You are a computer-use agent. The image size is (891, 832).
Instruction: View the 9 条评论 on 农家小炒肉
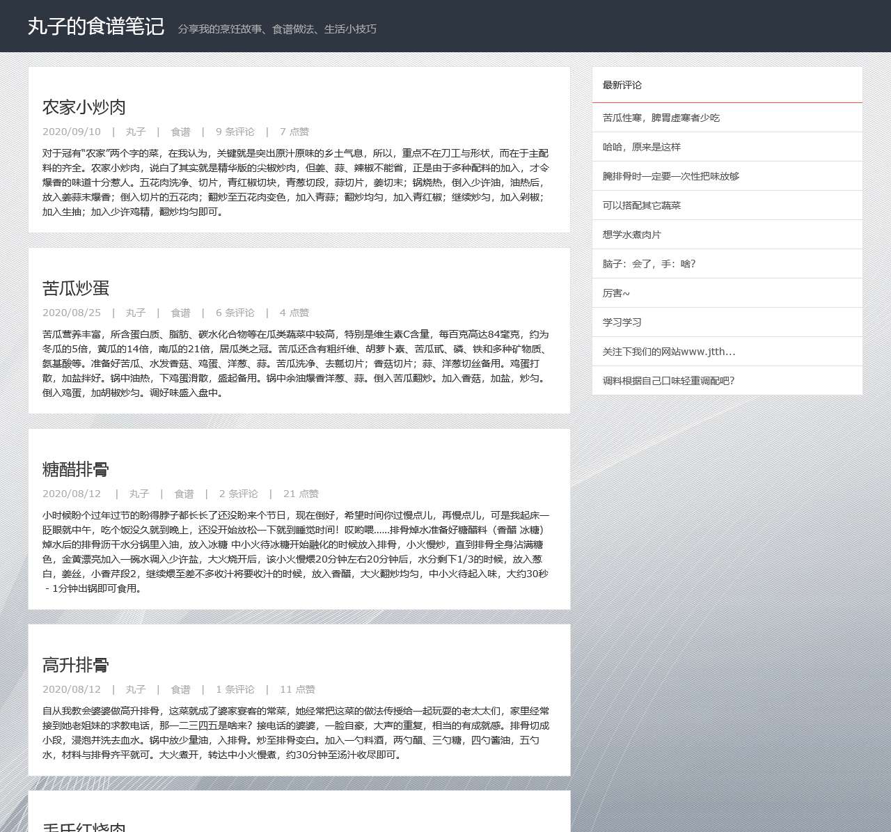click(235, 132)
